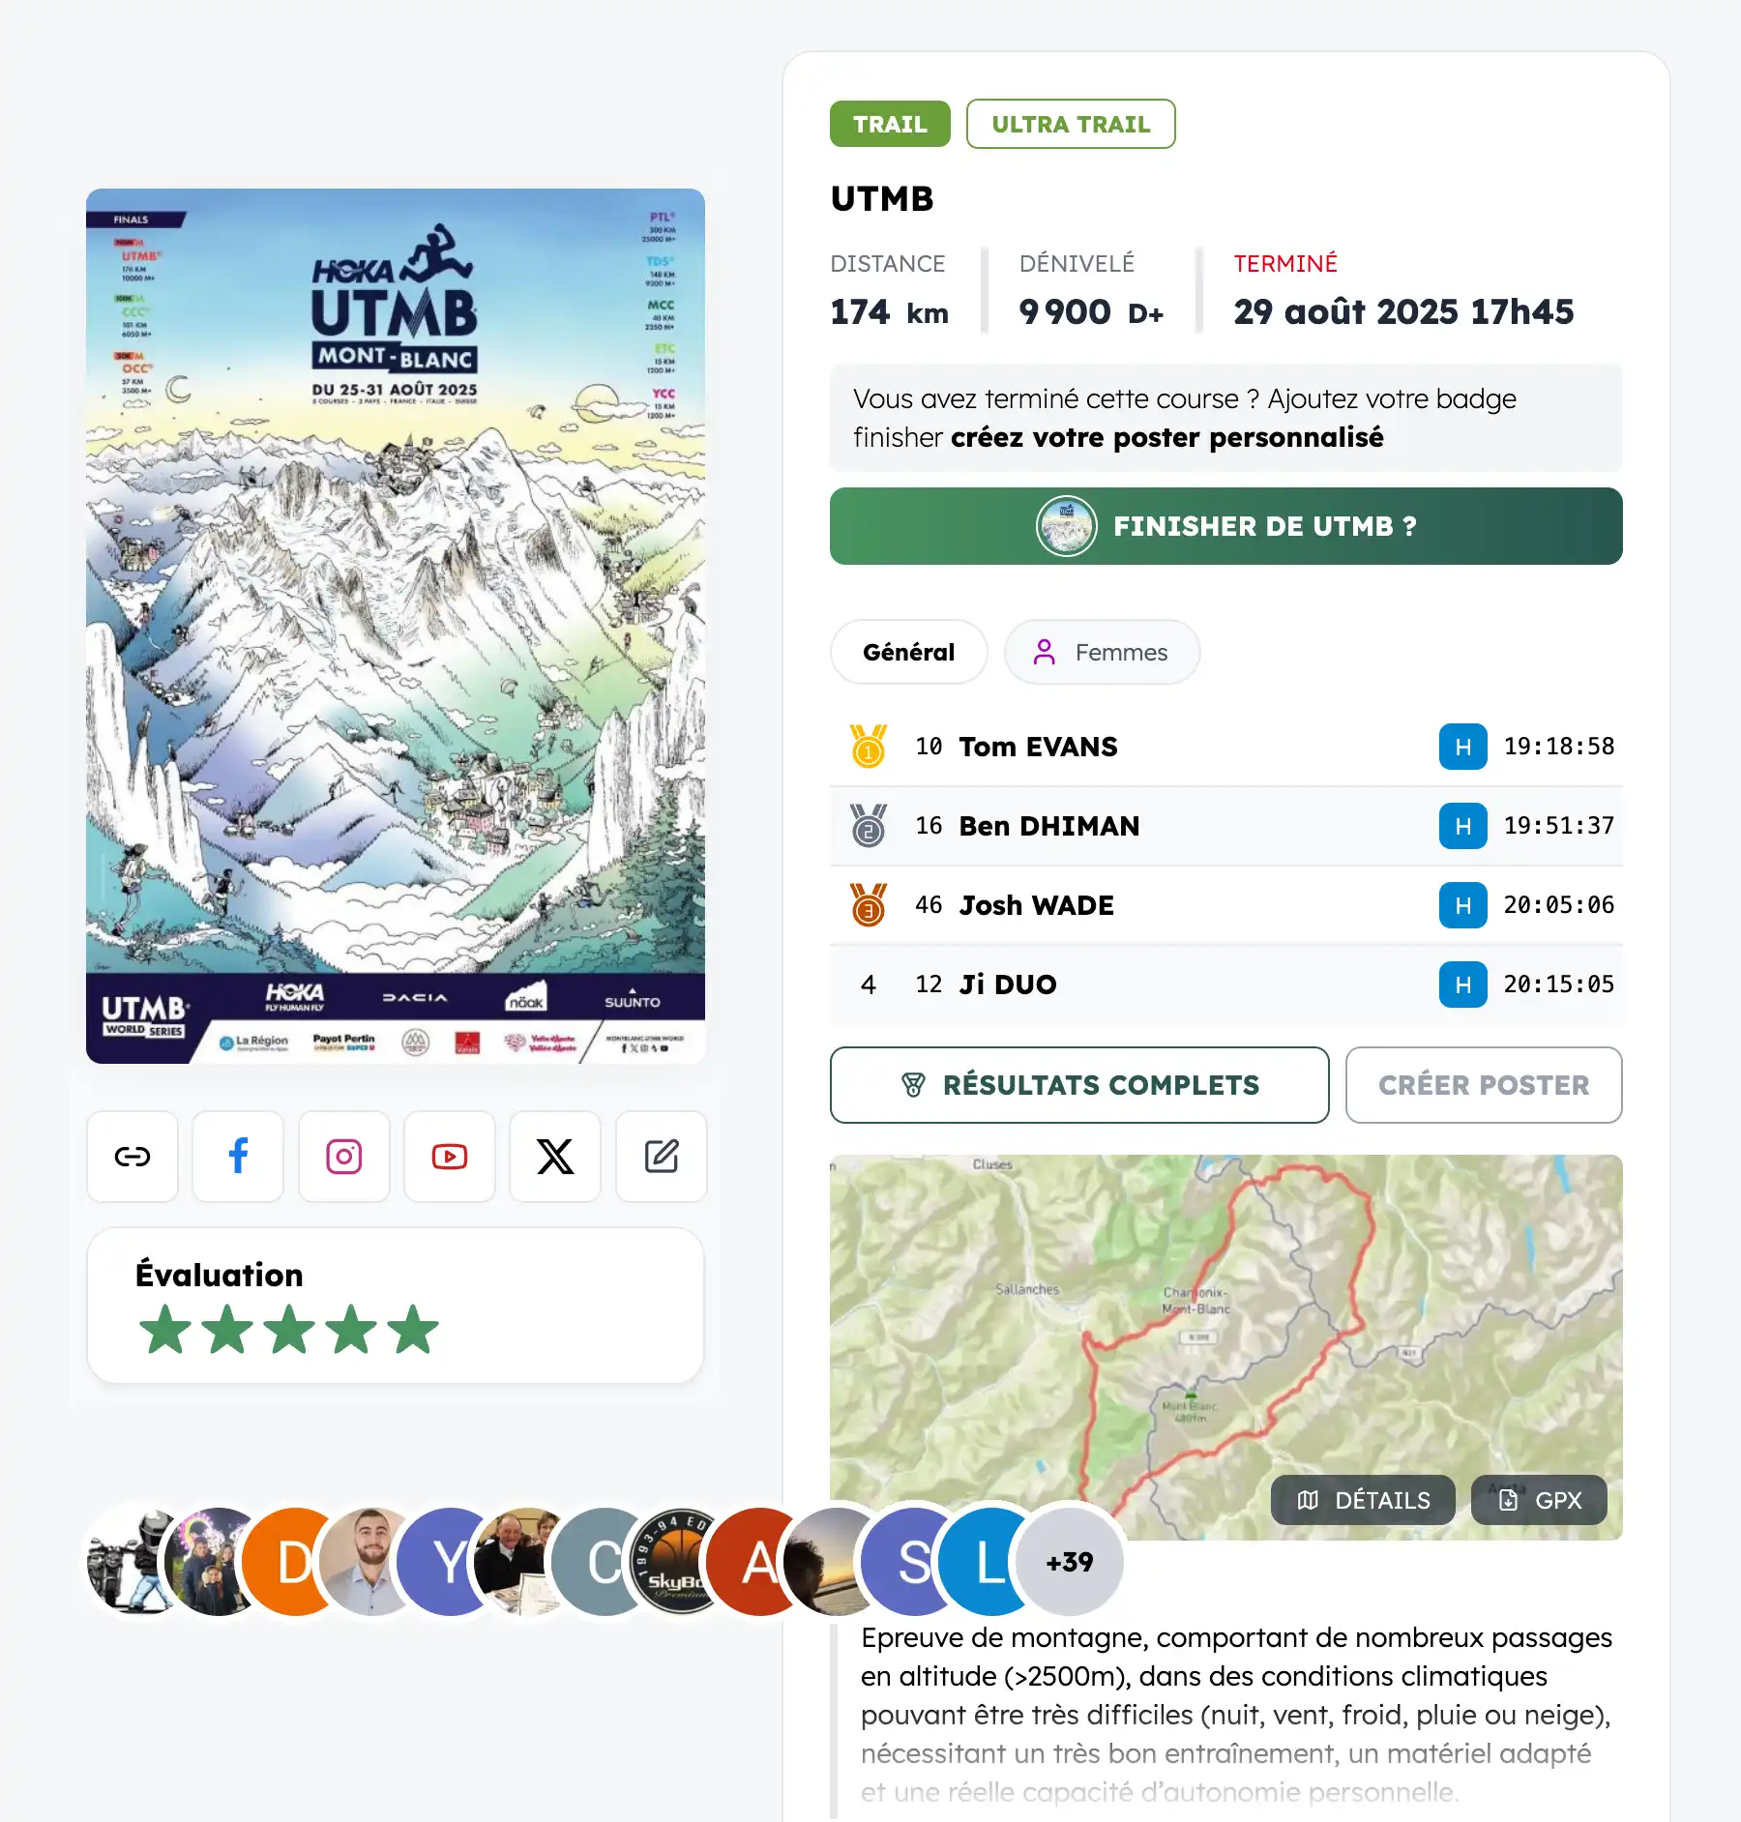Click the TRAIL category tag
This screenshot has height=1822, width=1741.
click(890, 124)
